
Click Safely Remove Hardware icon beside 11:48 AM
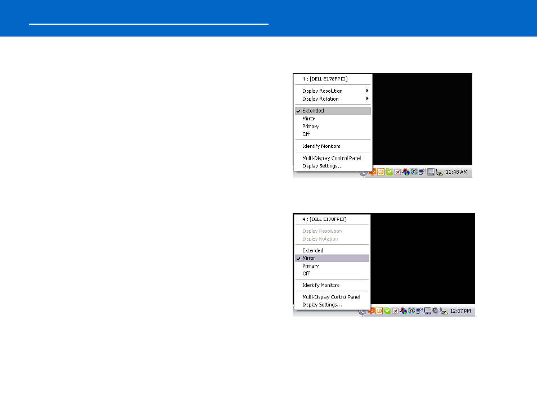(x=440, y=172)
